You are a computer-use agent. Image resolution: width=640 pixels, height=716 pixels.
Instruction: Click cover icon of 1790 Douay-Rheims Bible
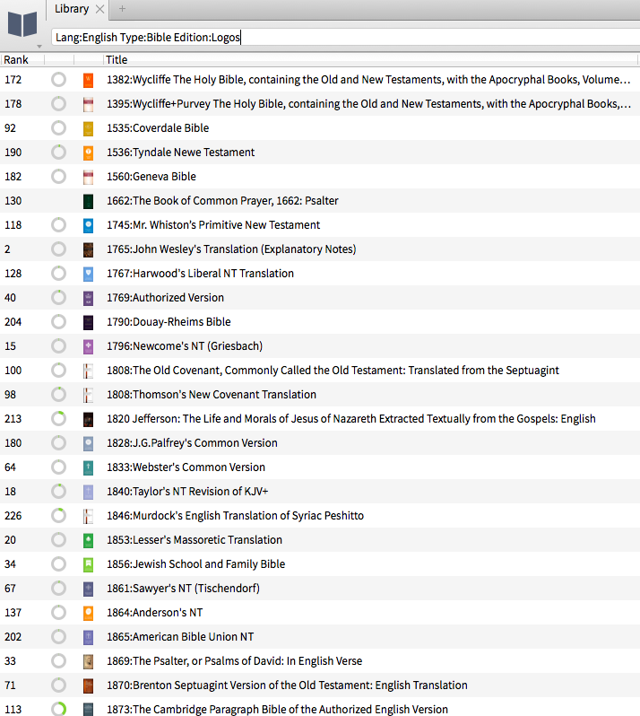click(88, 322)
